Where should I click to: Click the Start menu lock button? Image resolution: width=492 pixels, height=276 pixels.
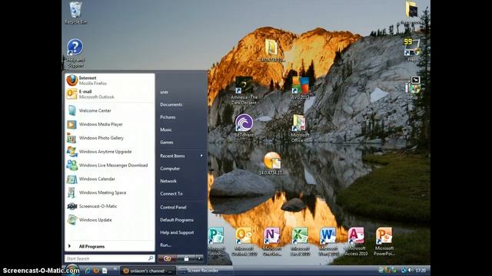pos(186,258)
